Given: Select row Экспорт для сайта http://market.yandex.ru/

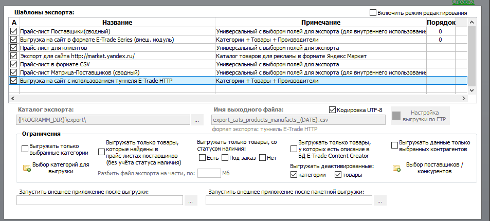Looking at the screenshot, I should (x=238, y=56).
